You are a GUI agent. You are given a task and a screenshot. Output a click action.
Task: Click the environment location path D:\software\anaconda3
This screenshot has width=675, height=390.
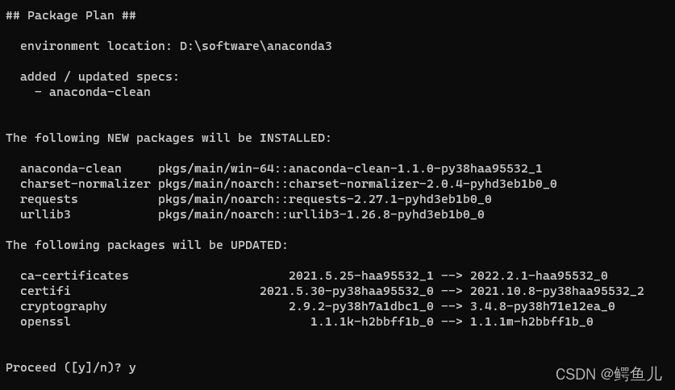point(256,46)
